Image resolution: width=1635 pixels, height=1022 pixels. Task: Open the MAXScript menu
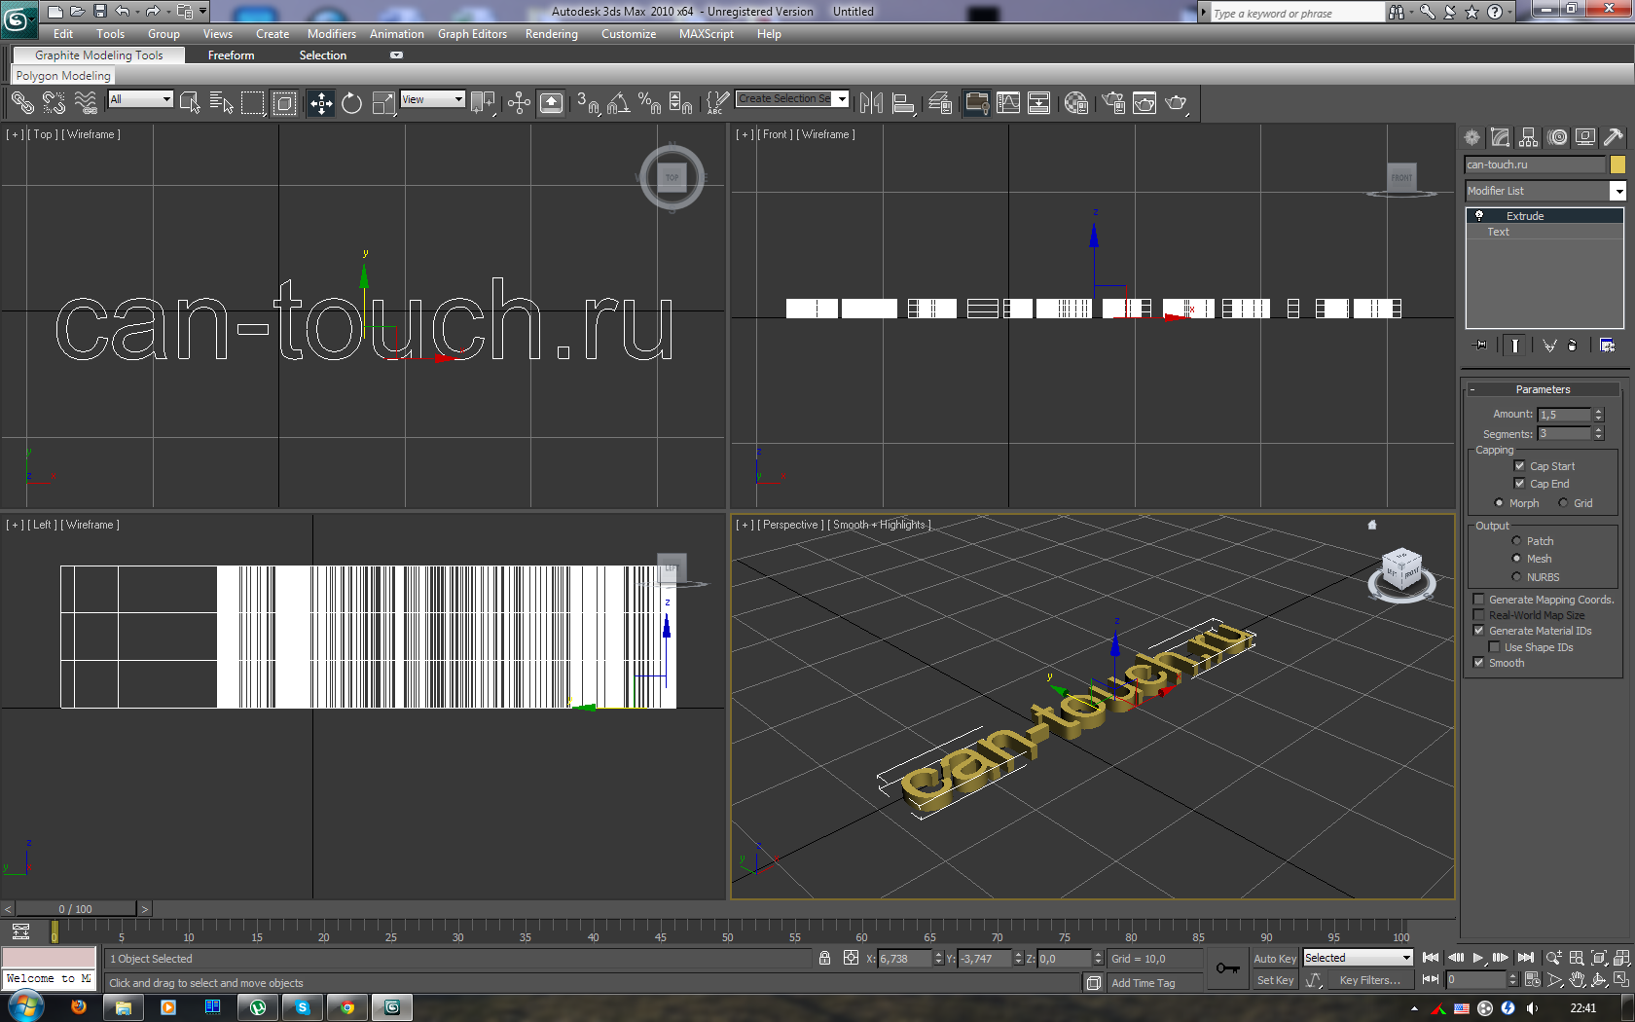point(707,34)
